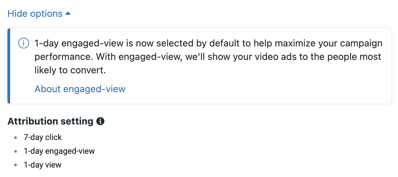The width and height of the screenshot is (398, 177).
Task: Click the banner sentence starting "1-day engaged-view is now"
Action: click(x=208, y=43)
